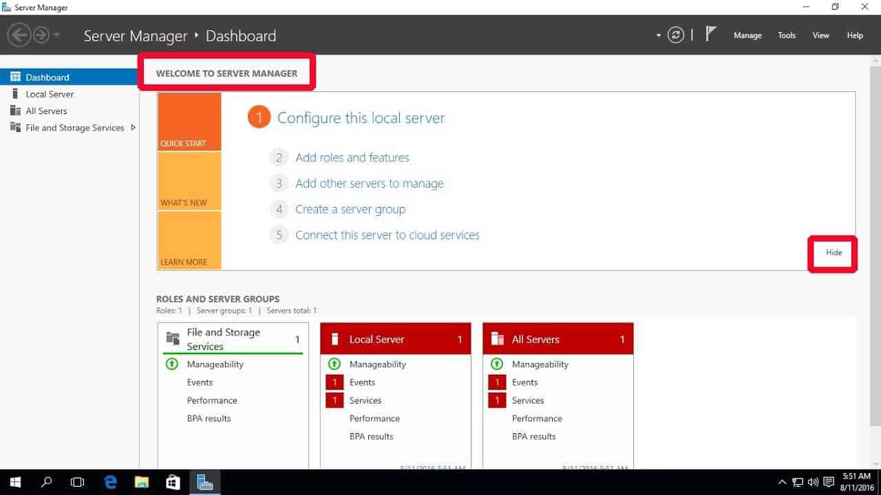
Task: Open the Windows Start menu
Action: (15, 482)
